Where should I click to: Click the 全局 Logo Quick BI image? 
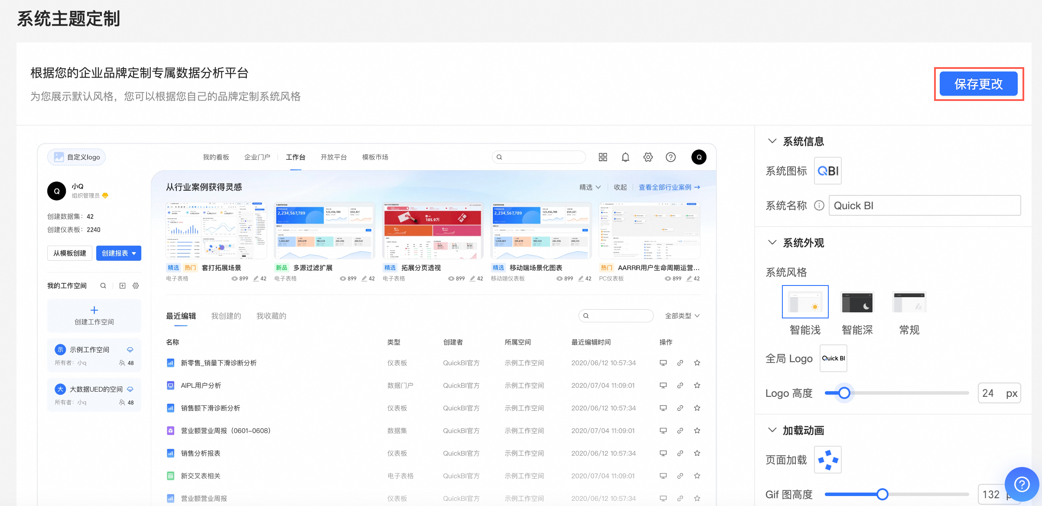pos(833,358)
